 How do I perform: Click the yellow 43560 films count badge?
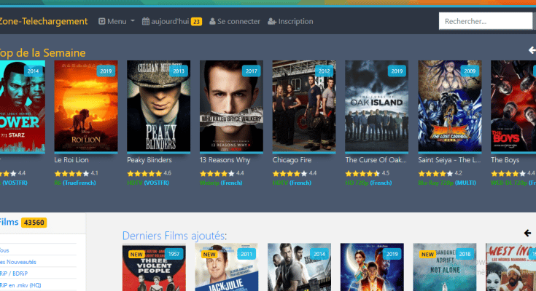pyautogui.click(x=34, y=223)
